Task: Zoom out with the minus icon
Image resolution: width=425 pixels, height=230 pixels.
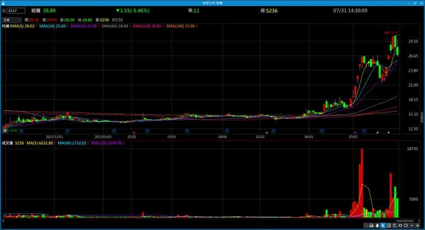Action: tap(412, 225)
